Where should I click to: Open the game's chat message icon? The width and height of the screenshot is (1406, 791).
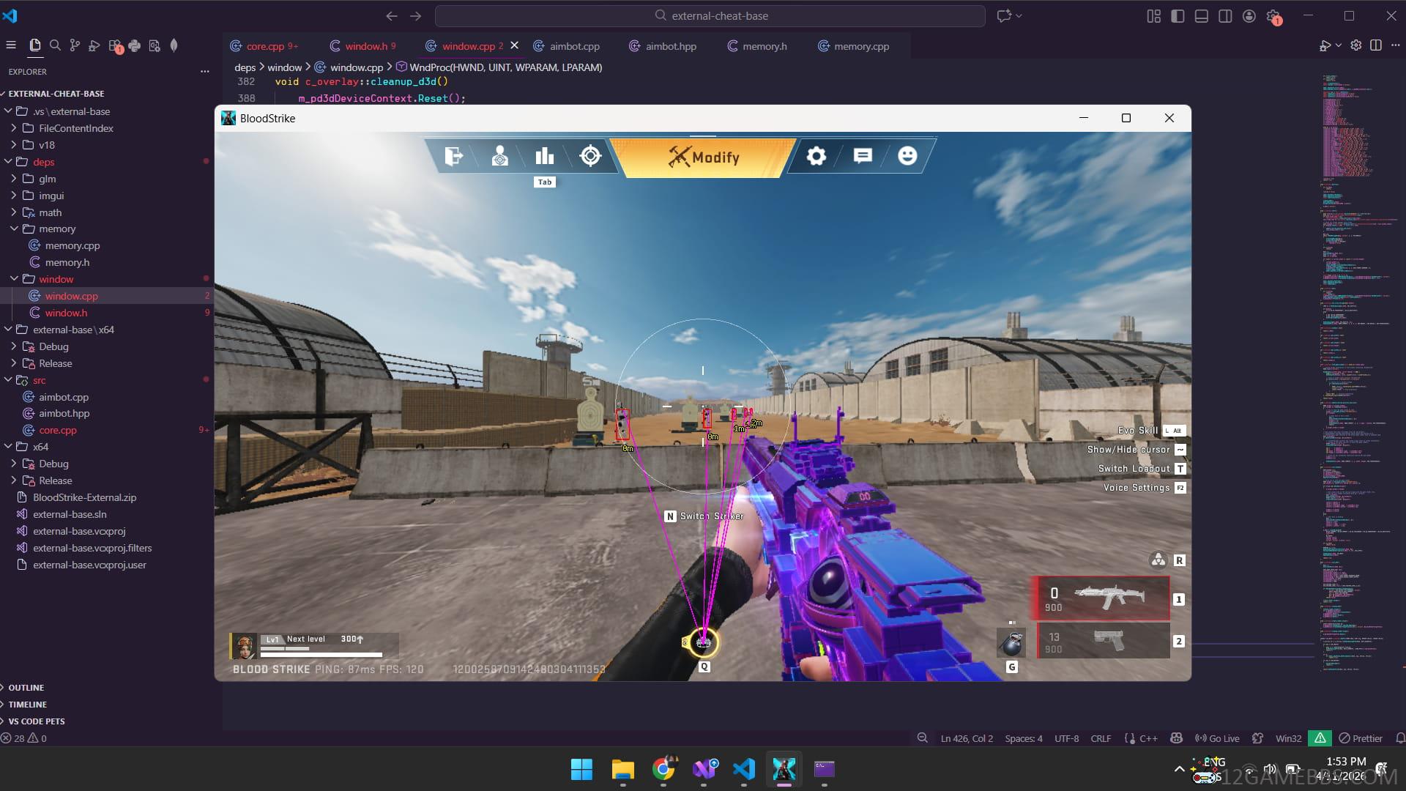coord(863,156)
